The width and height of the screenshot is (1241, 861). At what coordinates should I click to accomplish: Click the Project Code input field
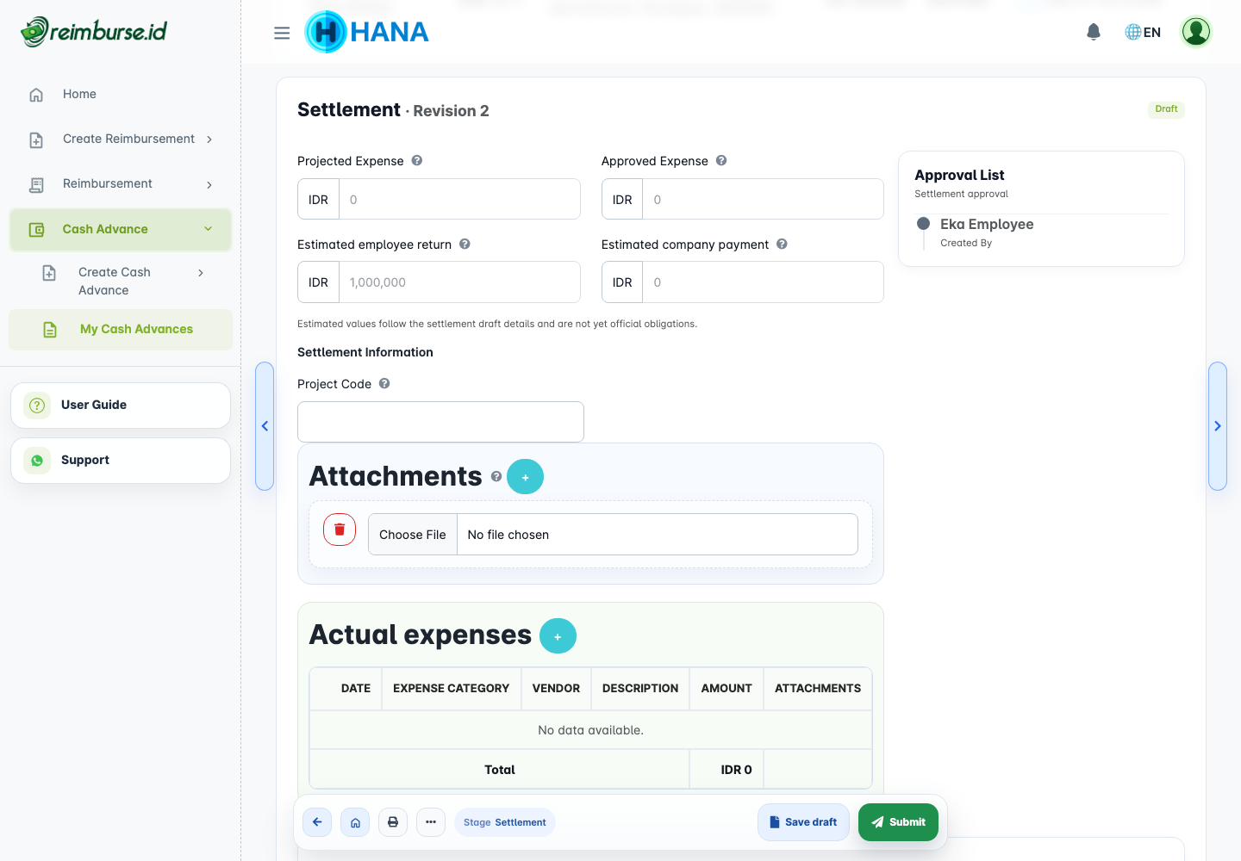point(440,422)
